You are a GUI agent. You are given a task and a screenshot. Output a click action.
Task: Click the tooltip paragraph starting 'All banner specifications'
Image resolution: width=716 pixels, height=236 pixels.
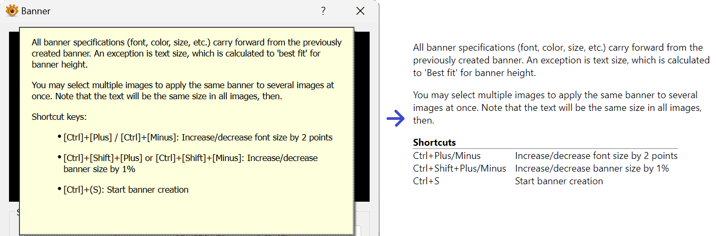click(187, 54)
